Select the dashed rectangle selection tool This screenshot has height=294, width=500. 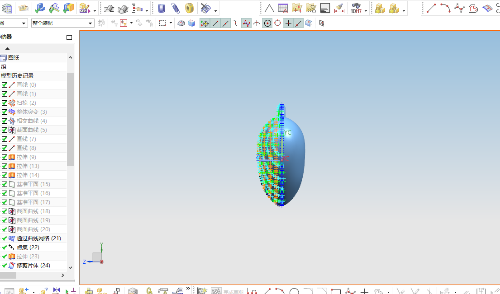[162, 23]
